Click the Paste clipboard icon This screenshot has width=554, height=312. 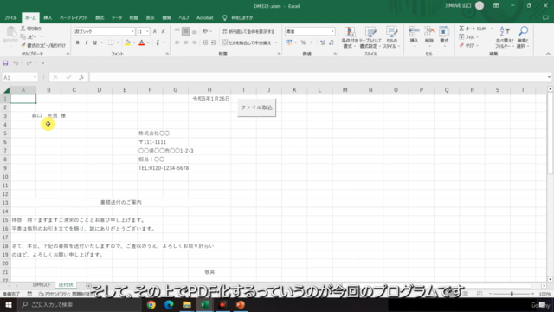(10, 33)
